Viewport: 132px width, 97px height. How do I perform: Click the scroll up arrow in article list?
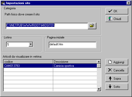click(99, 62)
